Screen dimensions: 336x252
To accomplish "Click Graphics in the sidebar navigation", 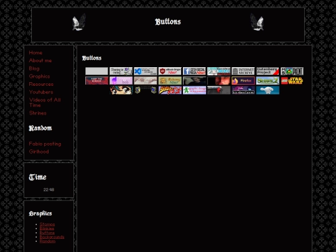I will tap(39, 77).
